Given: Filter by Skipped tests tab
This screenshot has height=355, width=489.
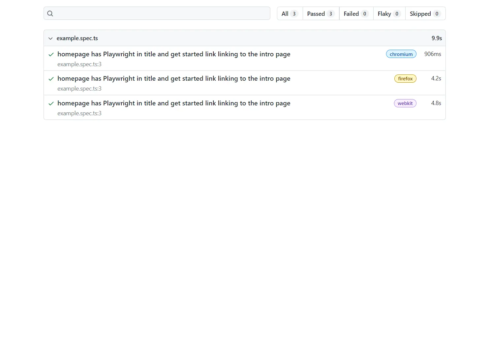Looking at the screenshot, I should point(425,14).
